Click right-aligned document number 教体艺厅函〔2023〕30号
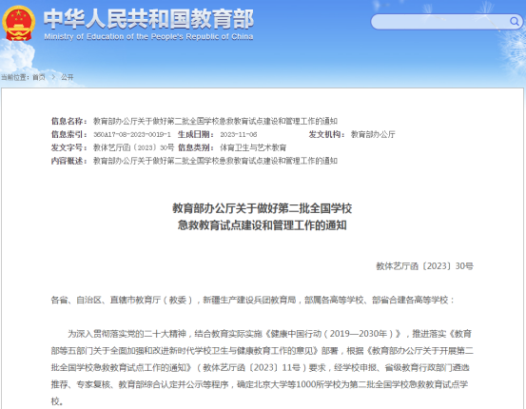526x409 pixels. click(424, 266)
